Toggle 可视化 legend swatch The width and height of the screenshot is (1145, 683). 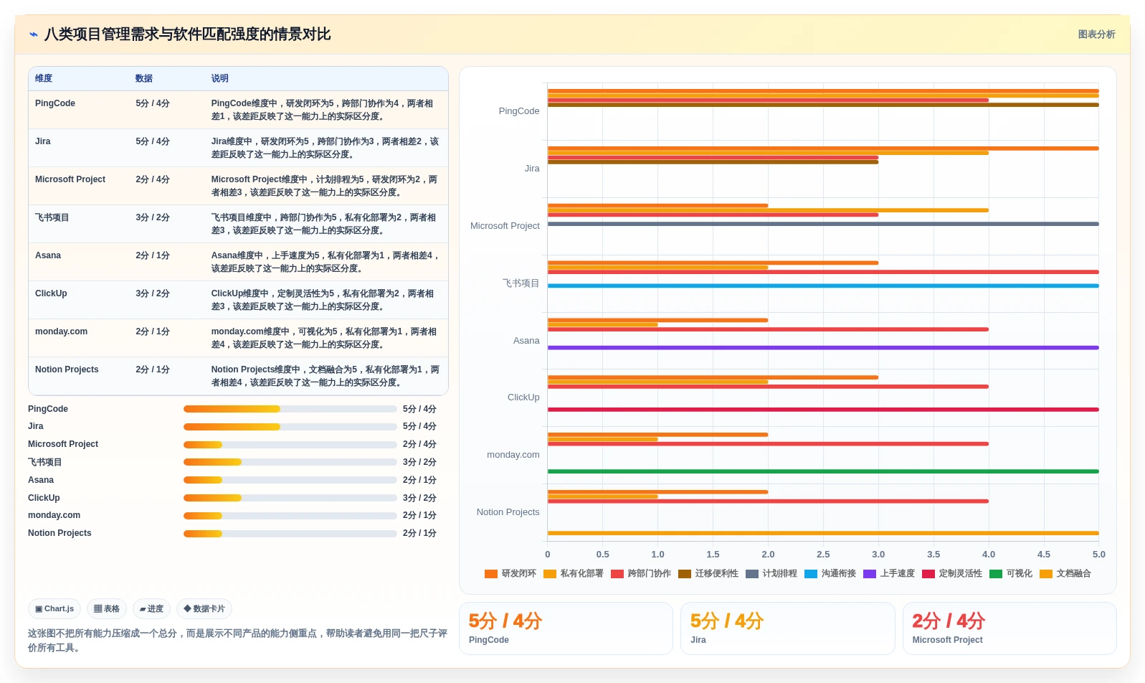996,574
